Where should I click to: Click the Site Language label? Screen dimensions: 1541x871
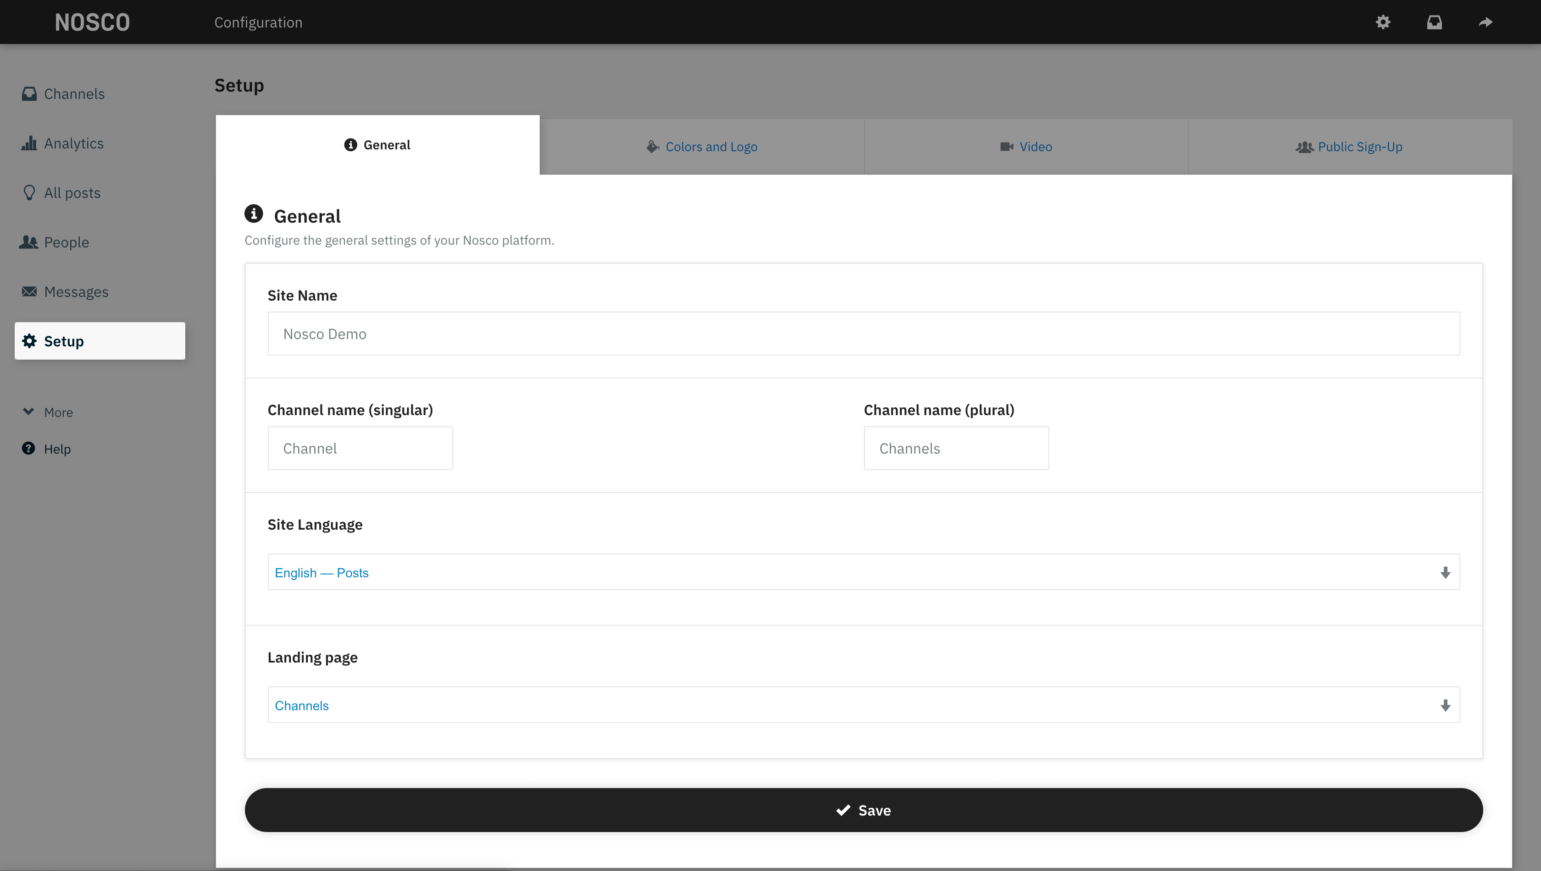(x=315, y=525)
